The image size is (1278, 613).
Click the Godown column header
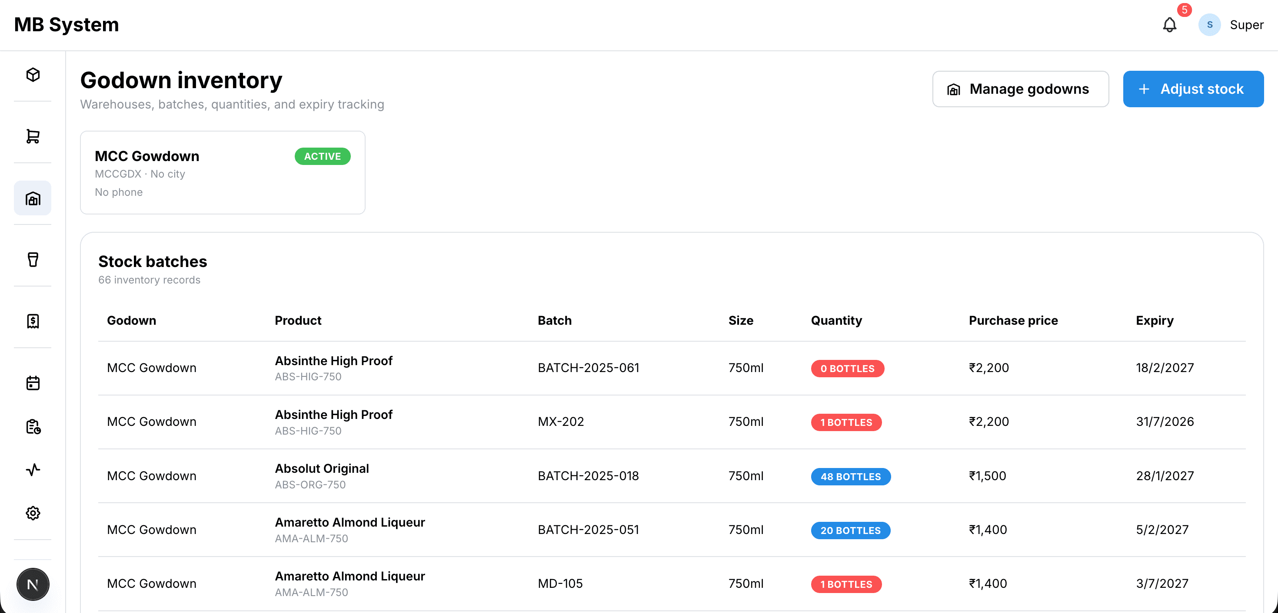point(131,321)
